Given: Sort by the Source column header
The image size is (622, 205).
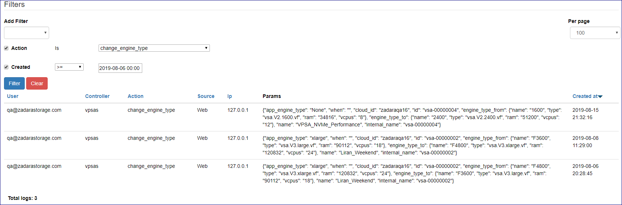Looking at the screenshot, I should (206, 96).
